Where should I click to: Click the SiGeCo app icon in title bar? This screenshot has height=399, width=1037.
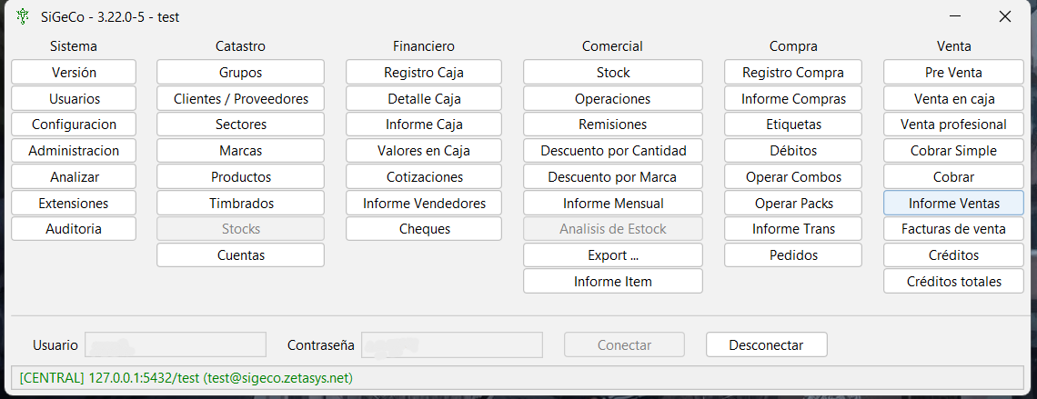click(22, 16)
